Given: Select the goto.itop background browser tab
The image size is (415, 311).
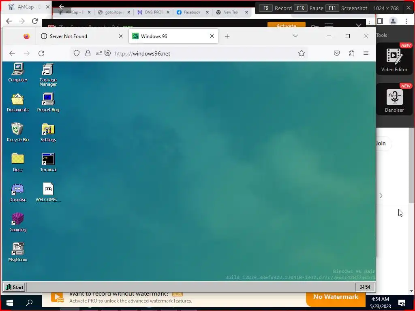Looking at the screenshot, I should point(114,12).
